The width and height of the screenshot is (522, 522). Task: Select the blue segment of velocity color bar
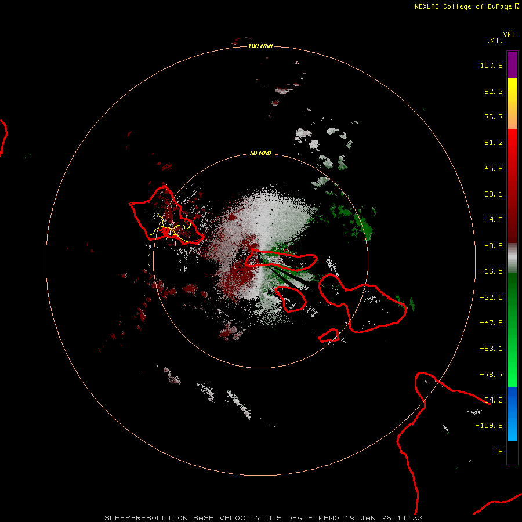tap(512, 414)
